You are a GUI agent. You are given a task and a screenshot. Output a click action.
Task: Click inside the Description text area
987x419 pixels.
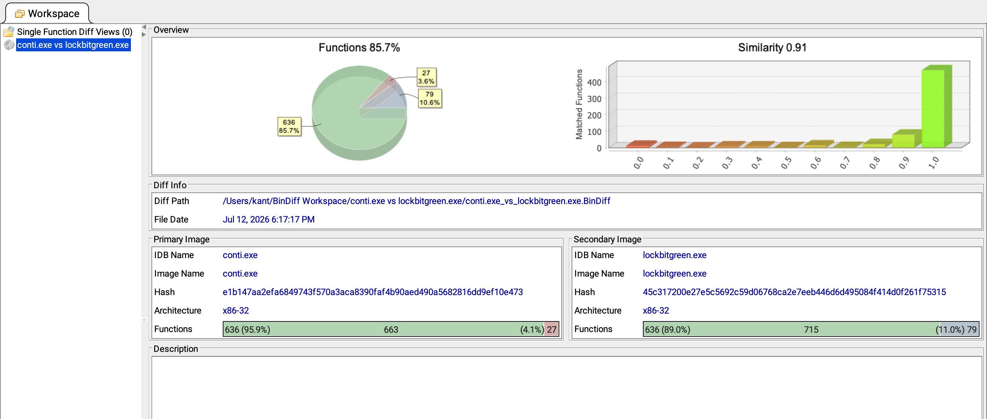pyautogui.click(x=566, y=387)
